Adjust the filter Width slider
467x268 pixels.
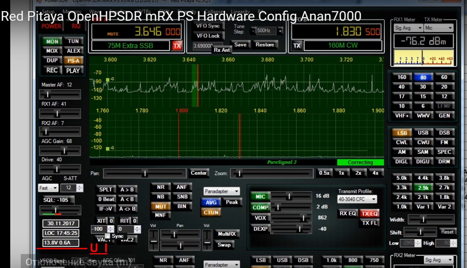coord(431,219)
